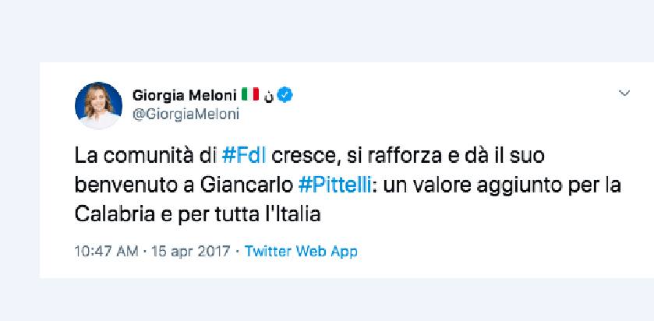This screenshot has width=654, height=321.
Task: Open the #Pittelli hashtag
Action: 335,185
